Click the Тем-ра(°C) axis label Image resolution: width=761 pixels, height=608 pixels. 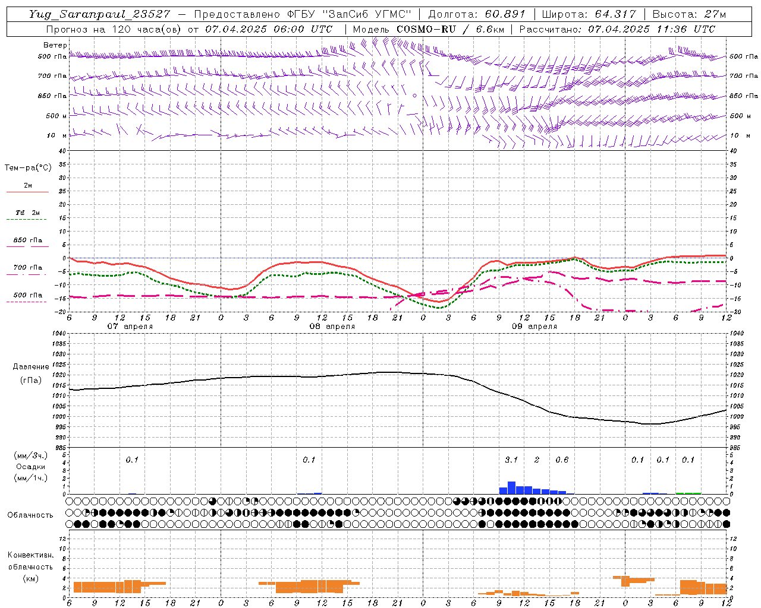point(28,168)
